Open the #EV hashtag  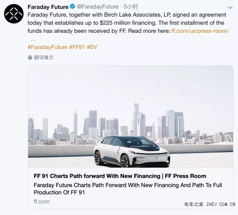pyautogui.click(x=92, y=47)
